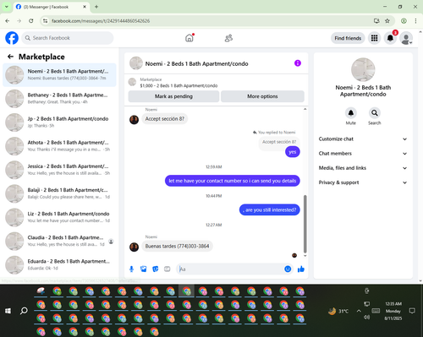Select the Messenger | Facebook browser tab
423x337 pixels.
tap(52, 7)
